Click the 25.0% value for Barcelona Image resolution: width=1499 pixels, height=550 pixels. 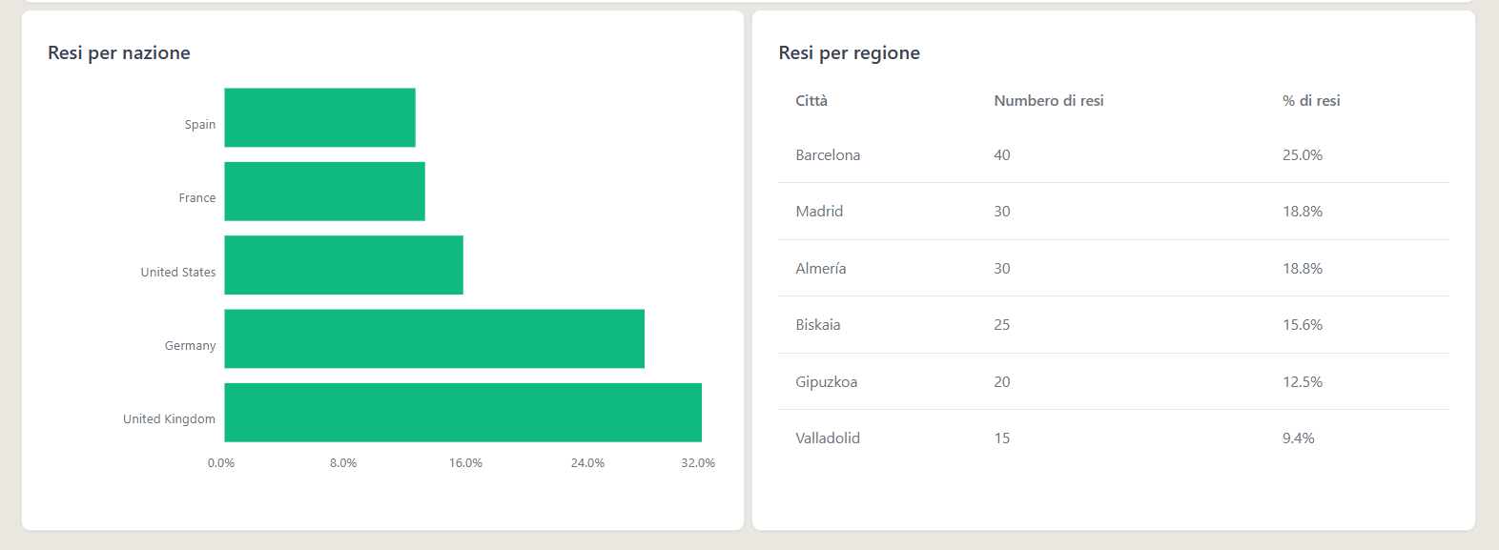point(1303,155)
